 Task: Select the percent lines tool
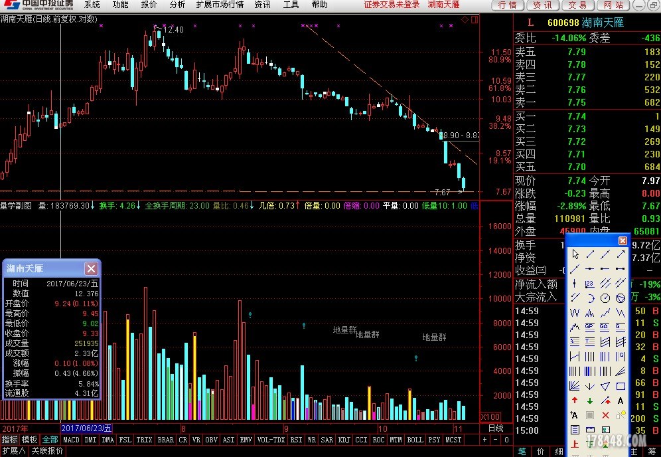575,341
